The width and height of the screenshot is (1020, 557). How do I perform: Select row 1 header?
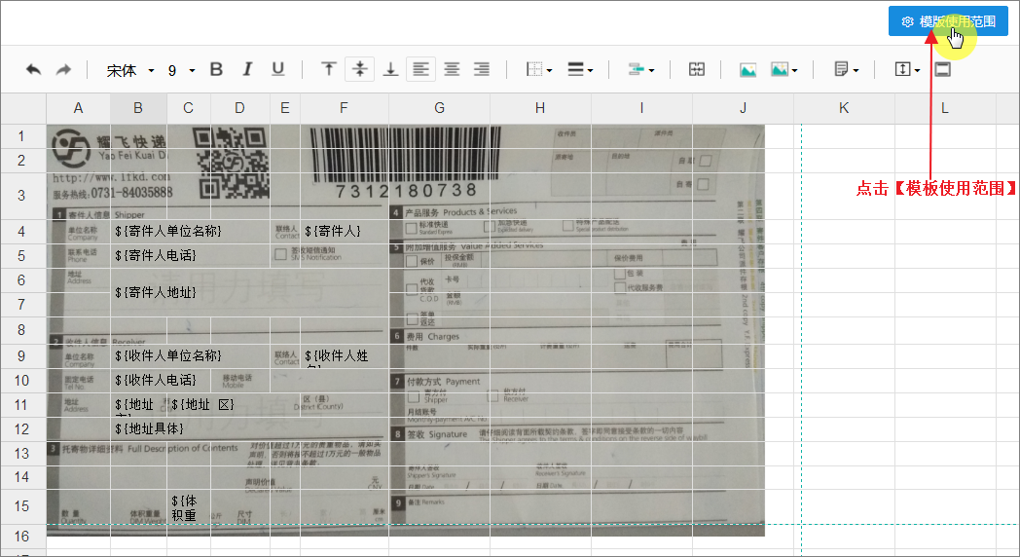[x=22, y=136]
